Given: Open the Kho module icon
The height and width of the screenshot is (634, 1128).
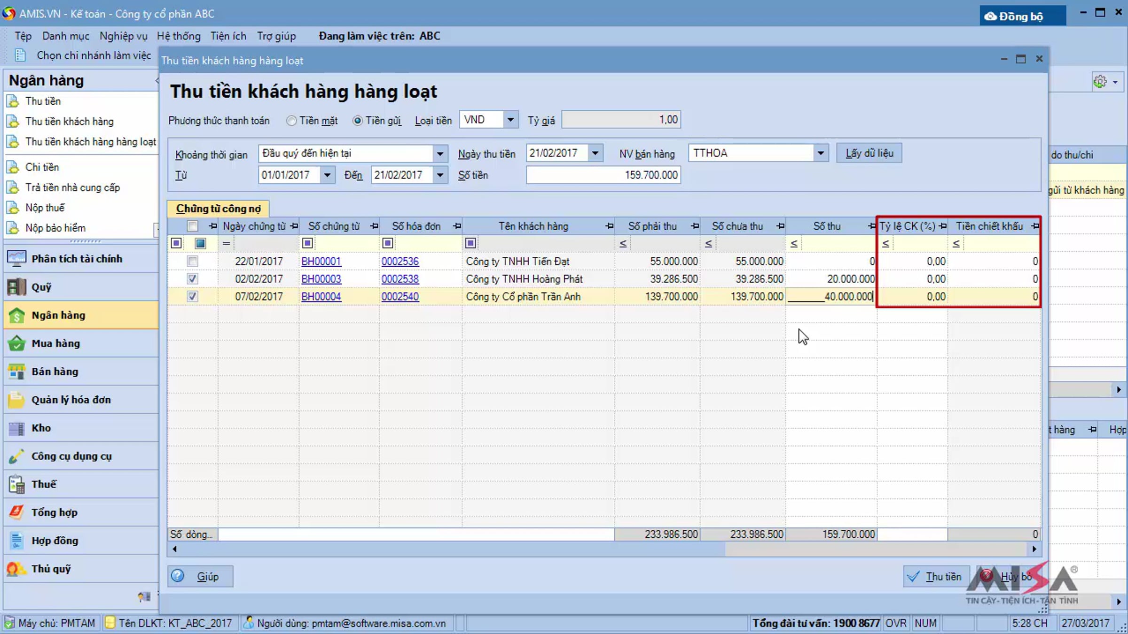Looking at the screenshot, I should [x=16, y=428].
